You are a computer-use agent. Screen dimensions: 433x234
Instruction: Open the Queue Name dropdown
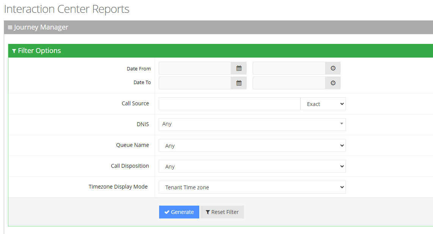click(x=252, y=145)
